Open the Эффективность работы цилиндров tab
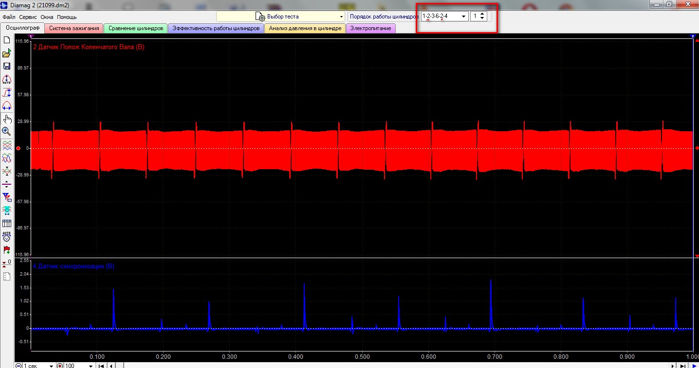The image size is (699, 368). pos(216,28)
